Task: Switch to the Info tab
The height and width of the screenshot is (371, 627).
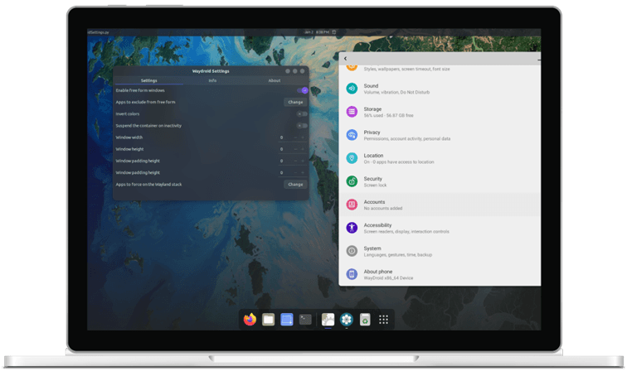Action: pyautogui.click(x=212, y=80)
